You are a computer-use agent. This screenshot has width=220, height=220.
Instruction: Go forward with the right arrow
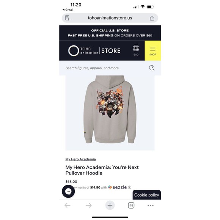89,206
